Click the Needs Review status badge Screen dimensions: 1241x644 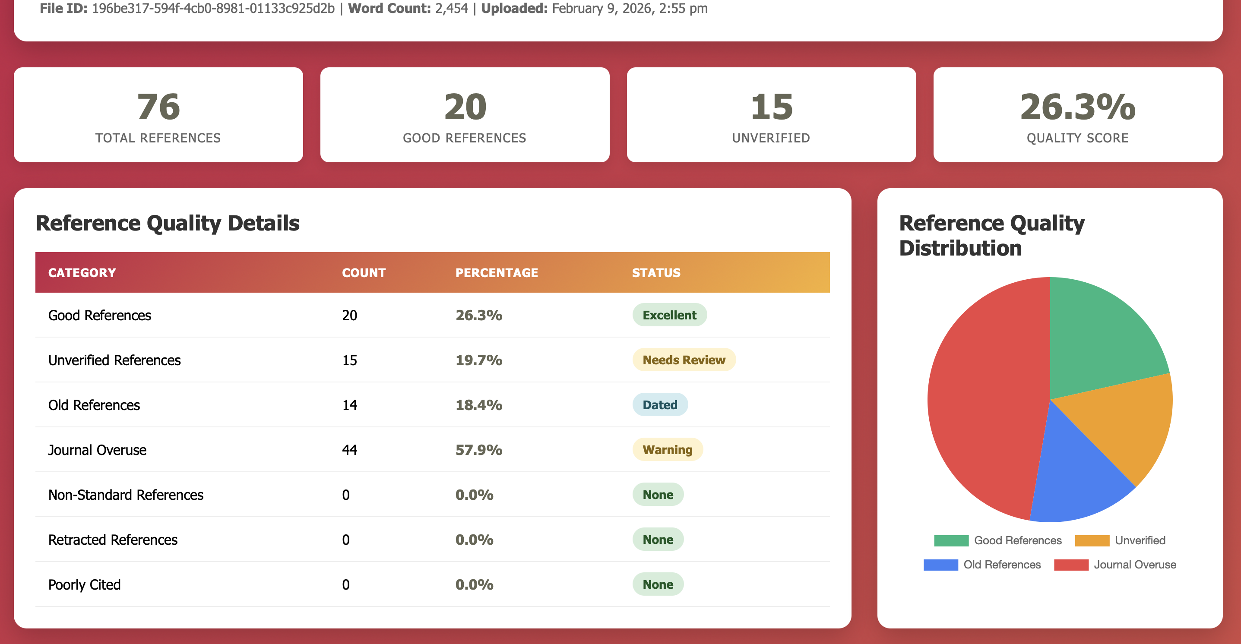point(684,360)
